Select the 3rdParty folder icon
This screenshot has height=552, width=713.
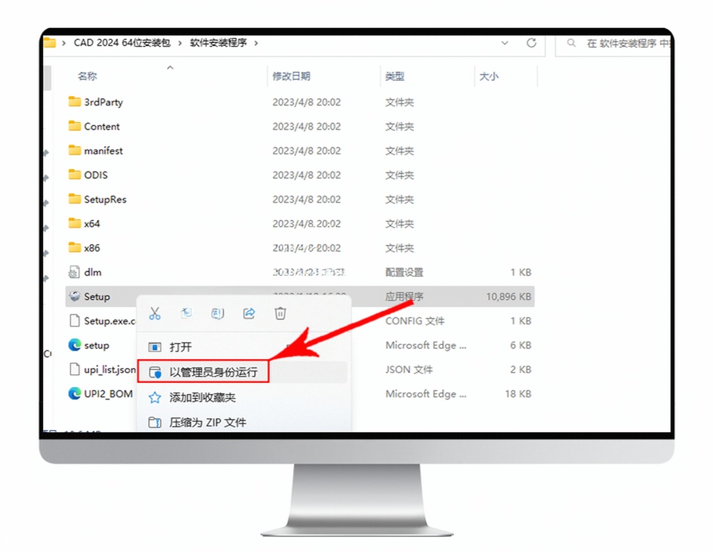click(74, 102)
